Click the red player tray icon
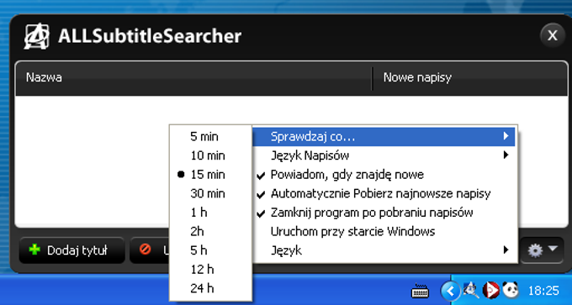This screenshot has height=305, width=572. (490, 291)
